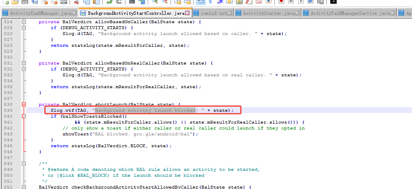Collapse the if block at line 832
This screenshot has width=412, height=189.
[x=24, y=69]
